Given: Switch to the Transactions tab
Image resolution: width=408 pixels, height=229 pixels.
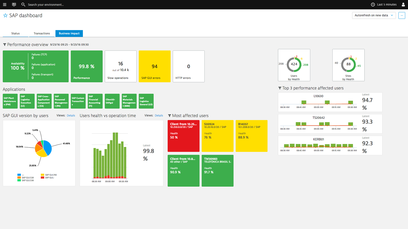Looking at the screenshot, I should point(42,33).
